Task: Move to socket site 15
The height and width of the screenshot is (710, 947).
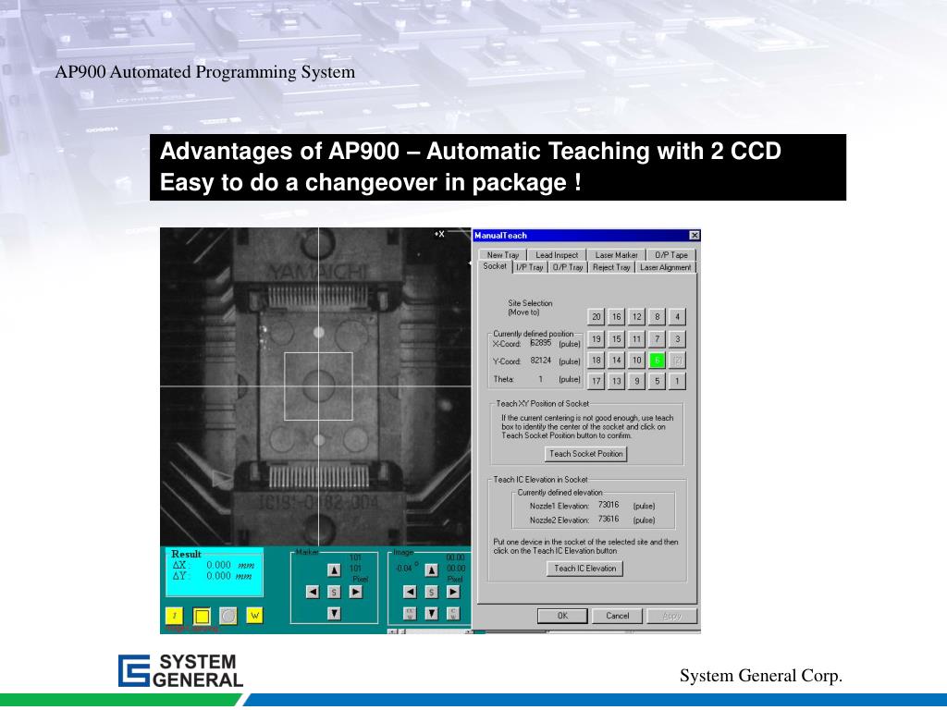Action: tap(616, 339)
